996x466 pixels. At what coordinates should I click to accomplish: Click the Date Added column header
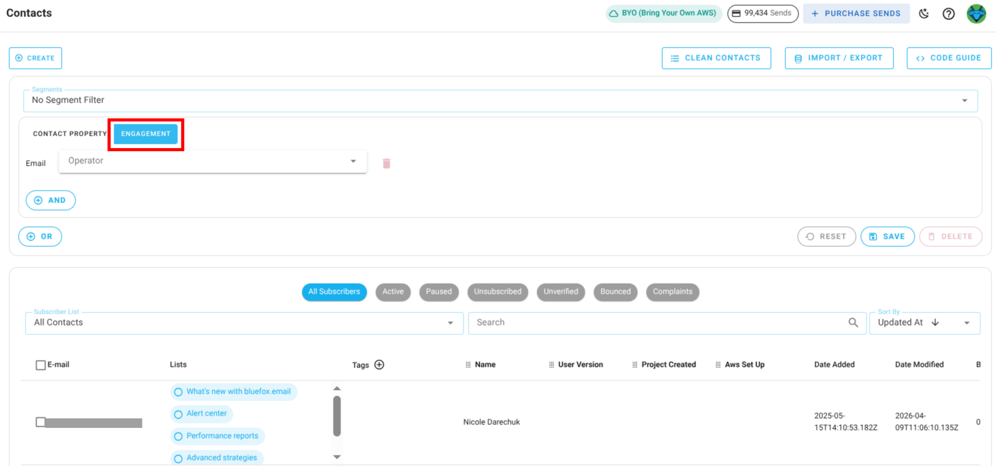(x=834, y=365)
